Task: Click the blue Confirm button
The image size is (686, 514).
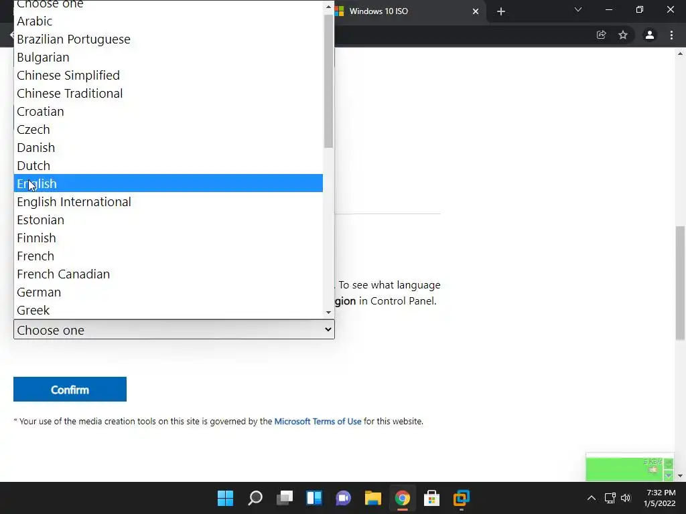Action: (70, 389)
